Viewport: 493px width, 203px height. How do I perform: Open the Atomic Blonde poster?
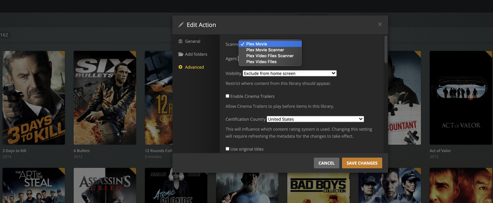click(x=176, y=188)
